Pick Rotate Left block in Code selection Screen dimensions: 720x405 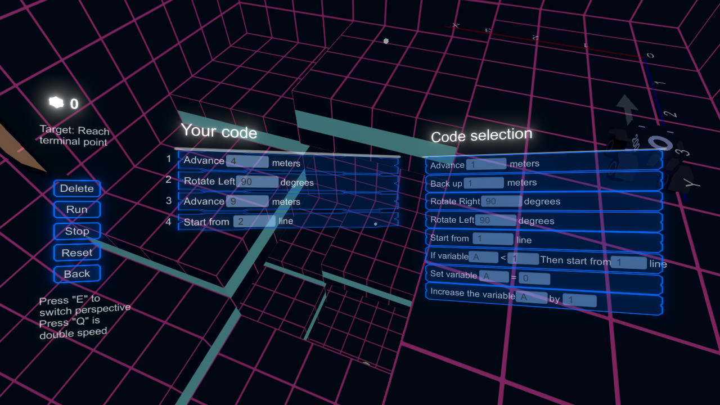pyautogui.click(x=544, y=220)
